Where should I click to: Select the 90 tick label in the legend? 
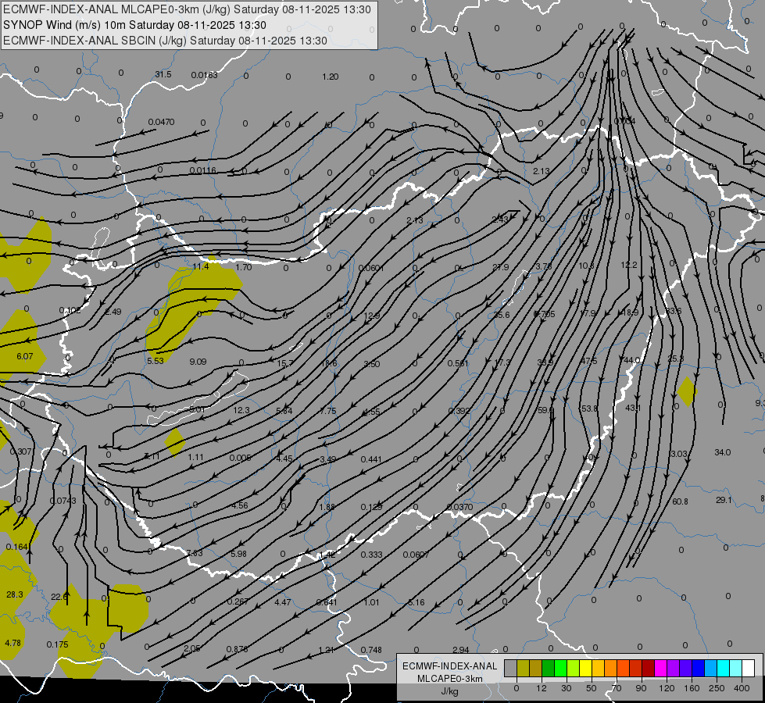(641, 688)
